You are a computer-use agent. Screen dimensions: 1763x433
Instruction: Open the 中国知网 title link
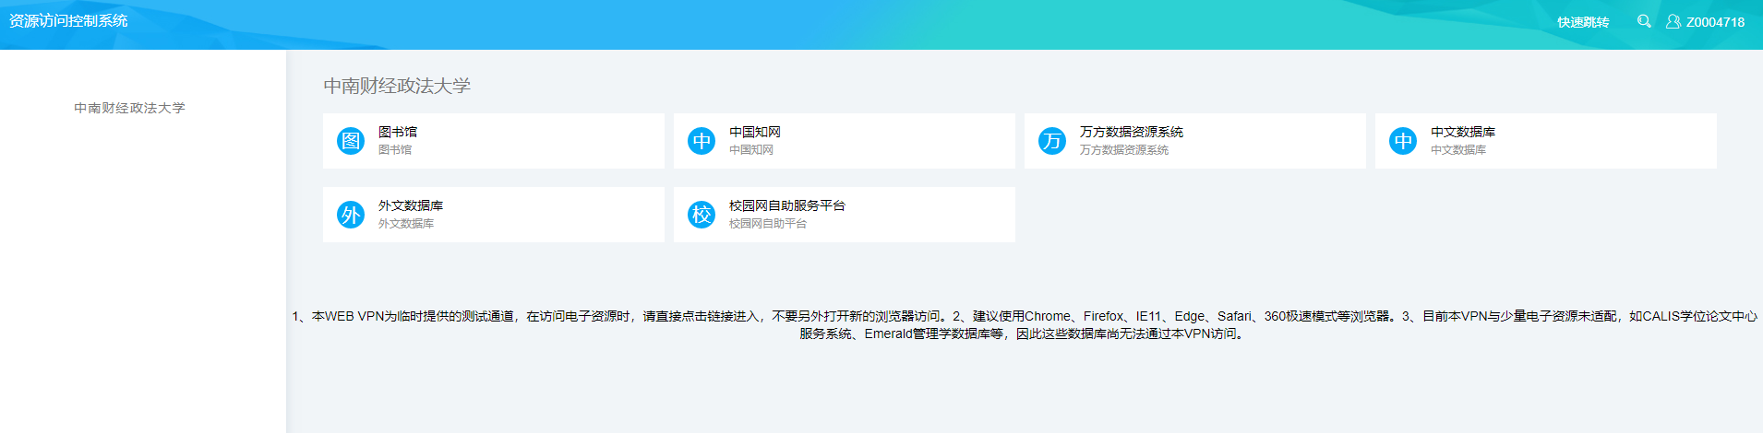(x=755, y=132)
